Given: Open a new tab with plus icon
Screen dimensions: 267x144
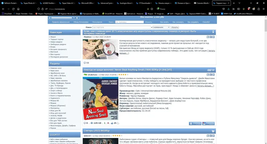Looking at the screenshot, I should pyautogui.click(x=234, y=3).
